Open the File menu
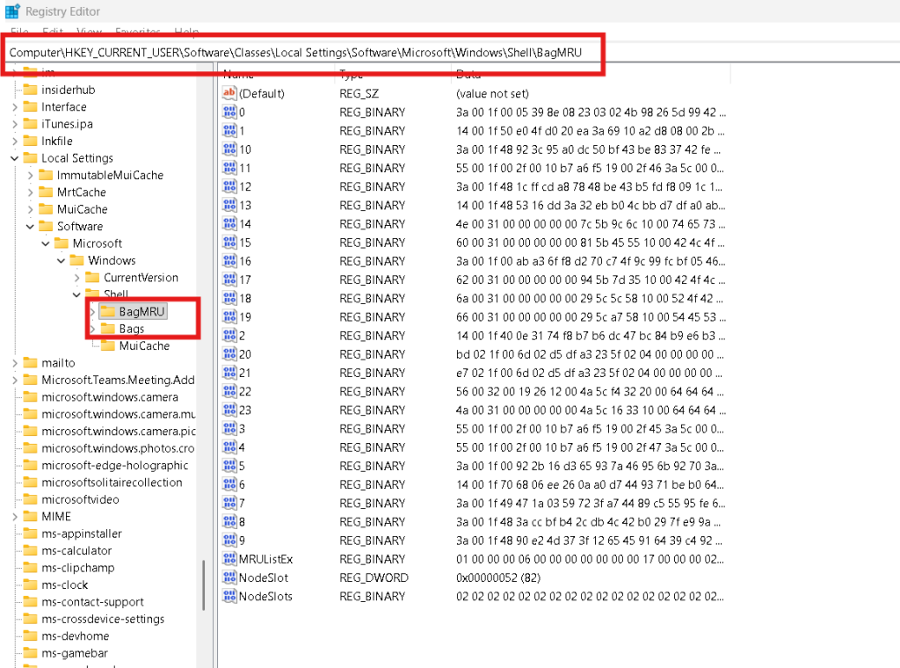This screenshot has height=668, width=900. tap(19, 32)
